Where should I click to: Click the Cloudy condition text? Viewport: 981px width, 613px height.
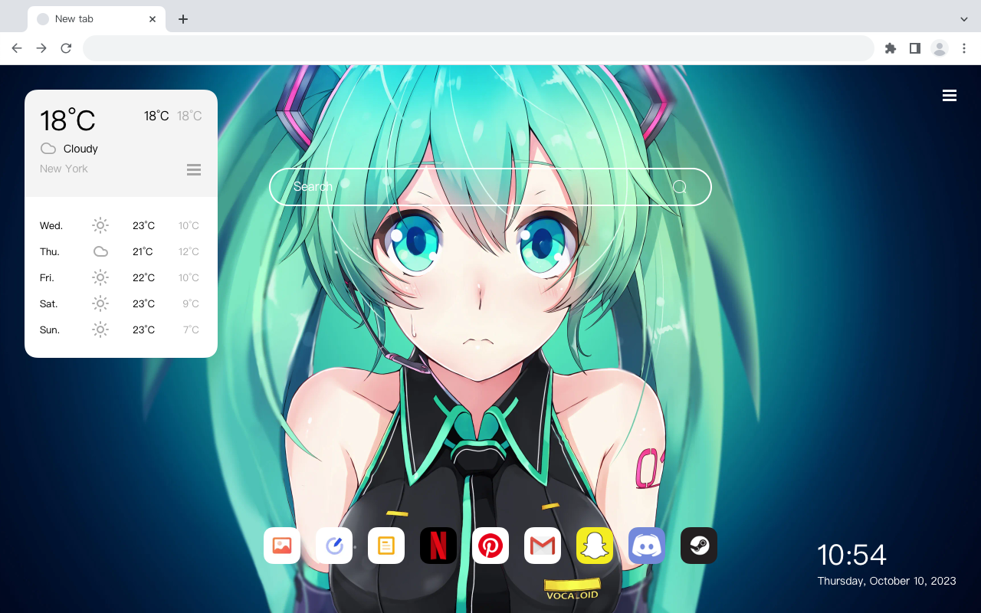(x=80, y=149)
